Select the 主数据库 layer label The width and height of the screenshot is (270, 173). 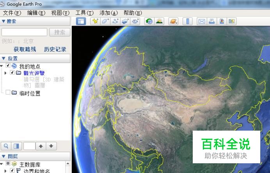30,164
